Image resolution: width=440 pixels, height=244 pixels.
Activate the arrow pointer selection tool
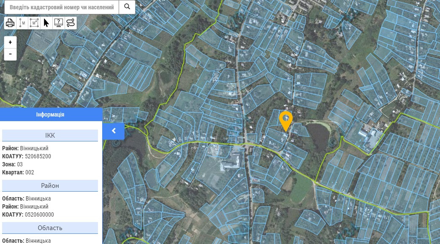coord(46,23)
